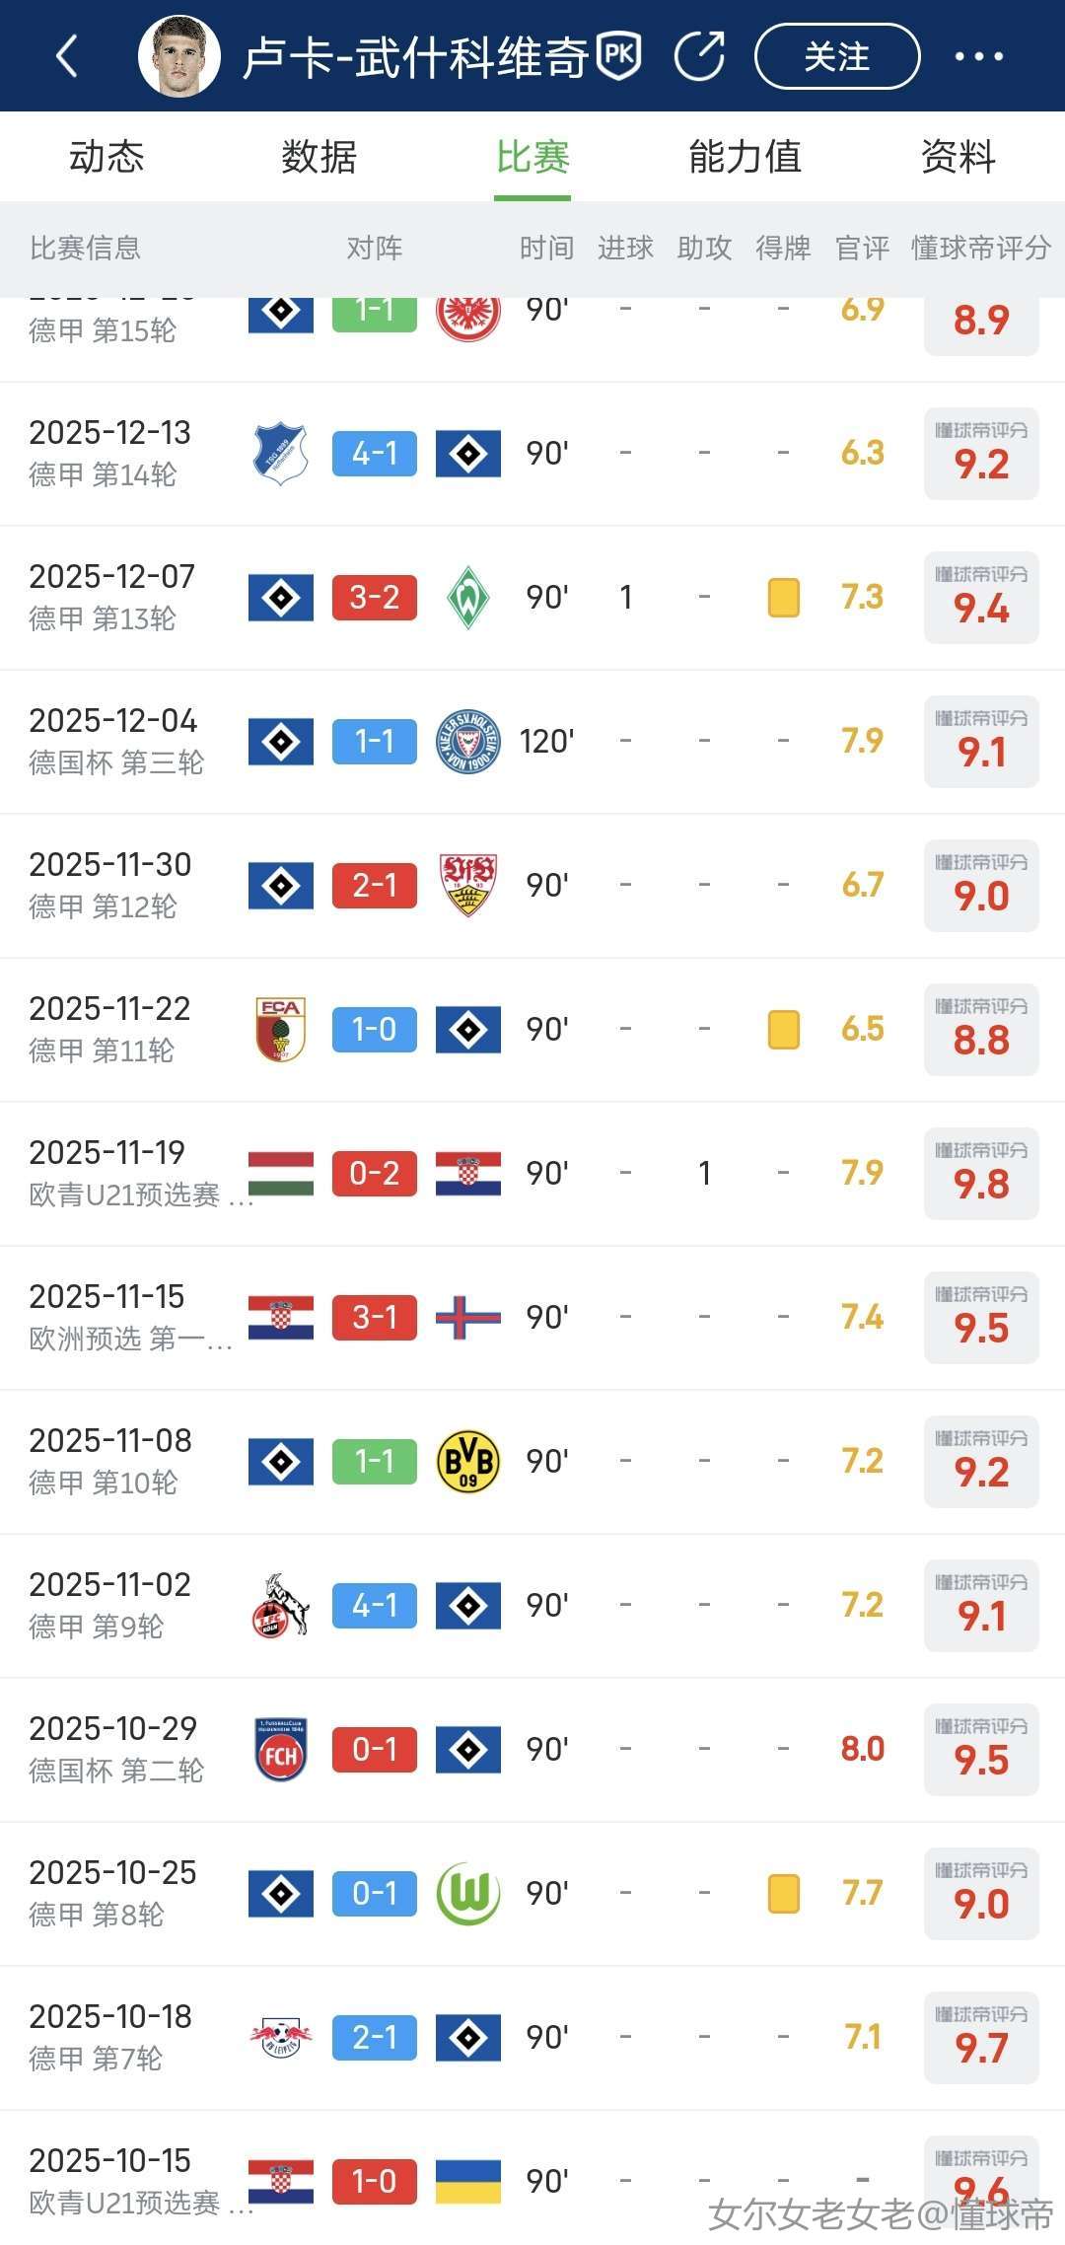This screenshot has height=2245, width=1065.
Task: Tap the back arrow icon
Action: click(67, 56)
